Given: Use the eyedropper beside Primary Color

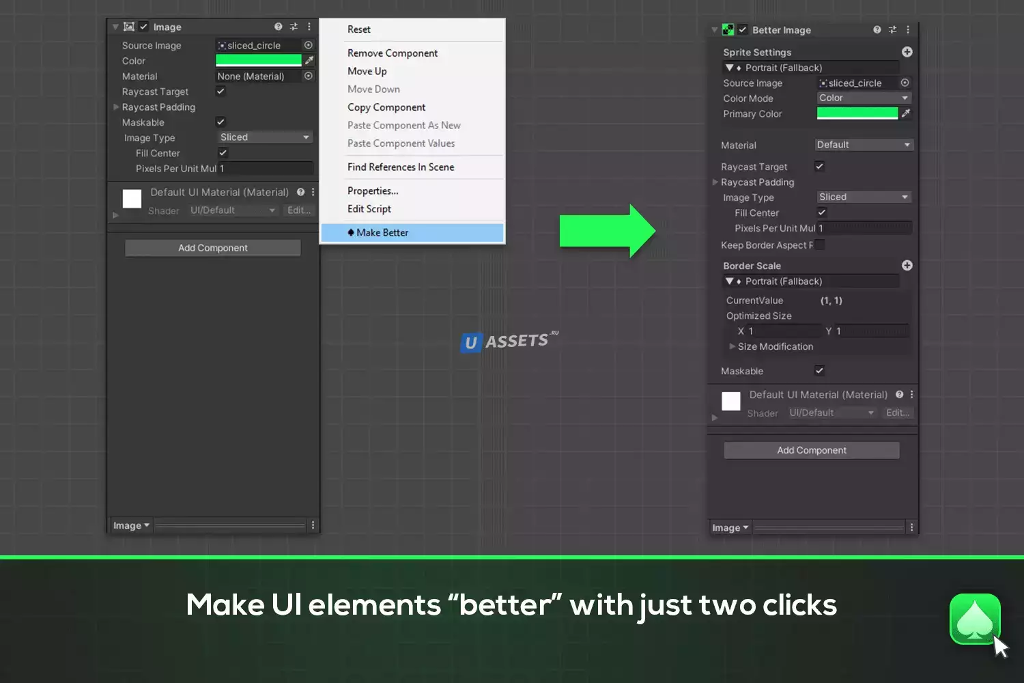Looking at the screenshot, I should (906, 113).
